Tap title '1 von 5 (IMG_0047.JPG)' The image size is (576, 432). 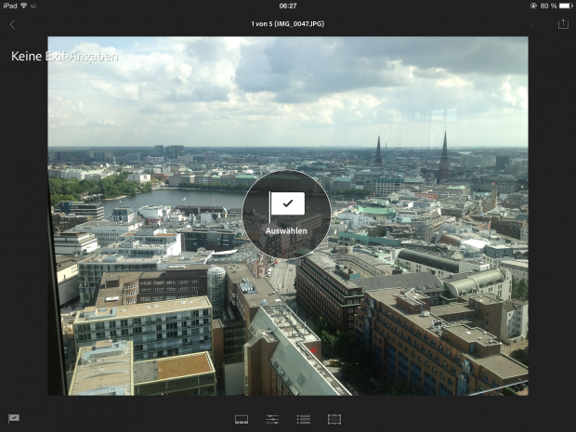(288, 24)
